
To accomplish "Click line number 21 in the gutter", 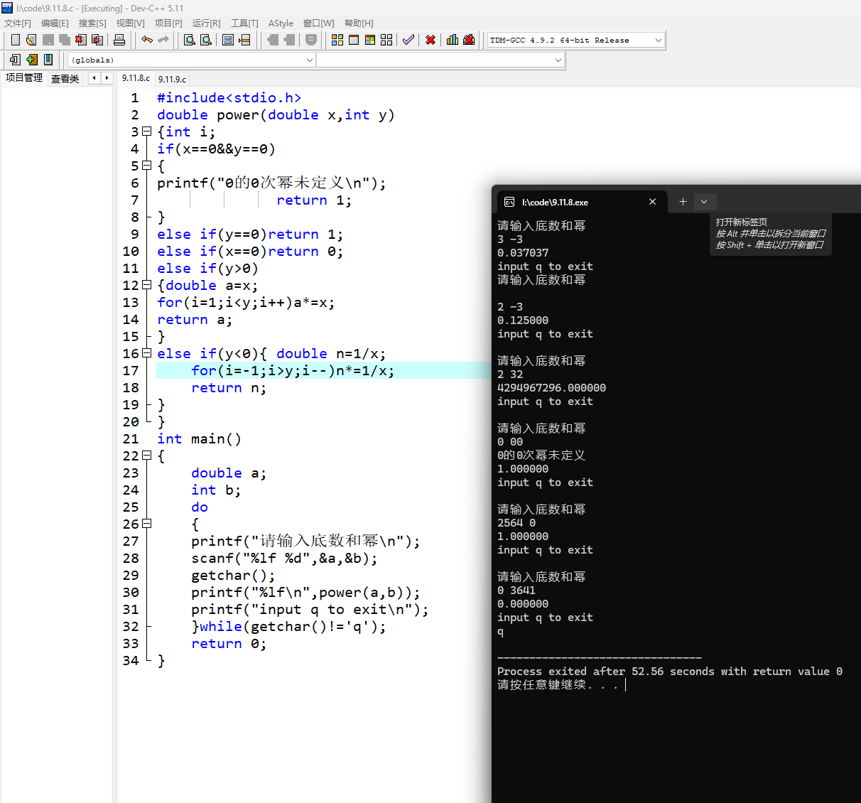I will (x=131, y=438).
